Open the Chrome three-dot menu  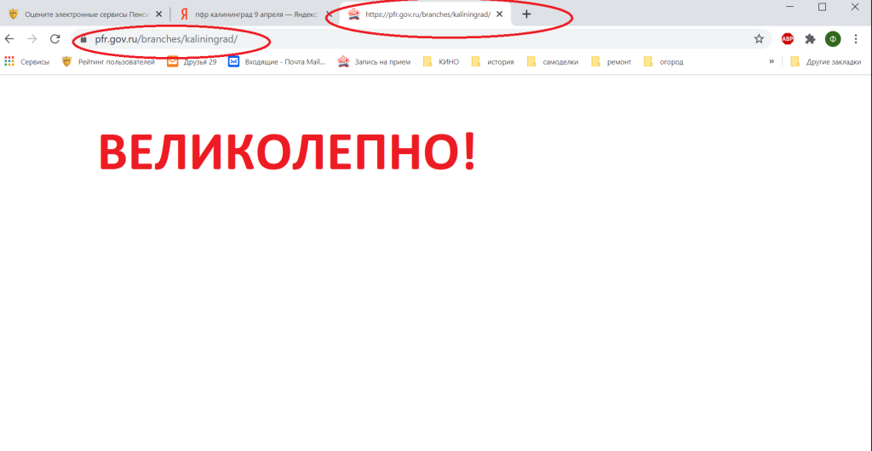856,39
